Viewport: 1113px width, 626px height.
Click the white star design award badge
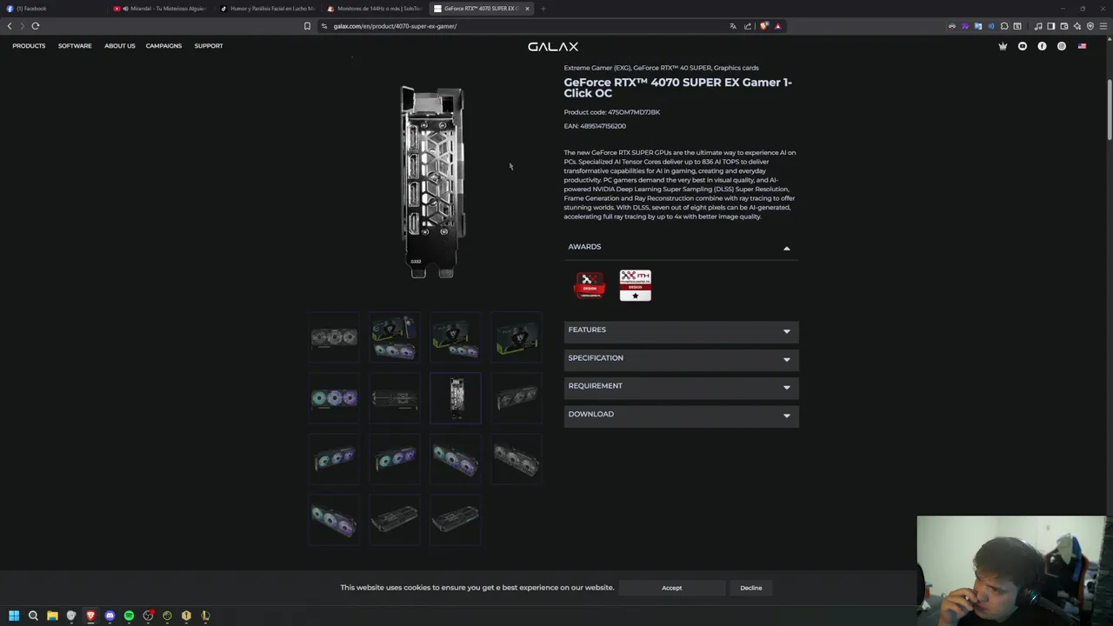coord(636,285)
